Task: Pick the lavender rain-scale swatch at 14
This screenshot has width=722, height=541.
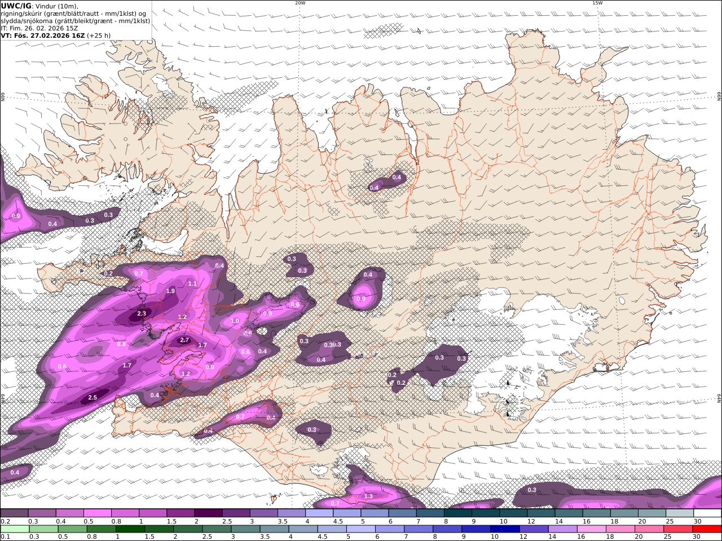Action: [x=562, y=529]
